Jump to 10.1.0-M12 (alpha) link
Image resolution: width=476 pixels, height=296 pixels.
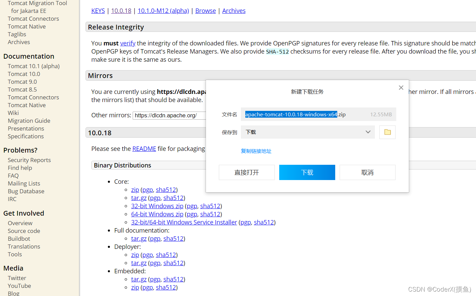[163, 11]
